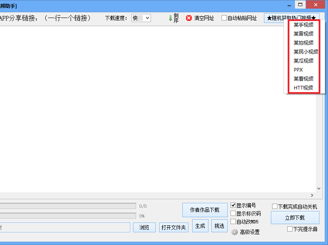
Task: Click the red clear URL icon
Action: click(x=189, y=18)
